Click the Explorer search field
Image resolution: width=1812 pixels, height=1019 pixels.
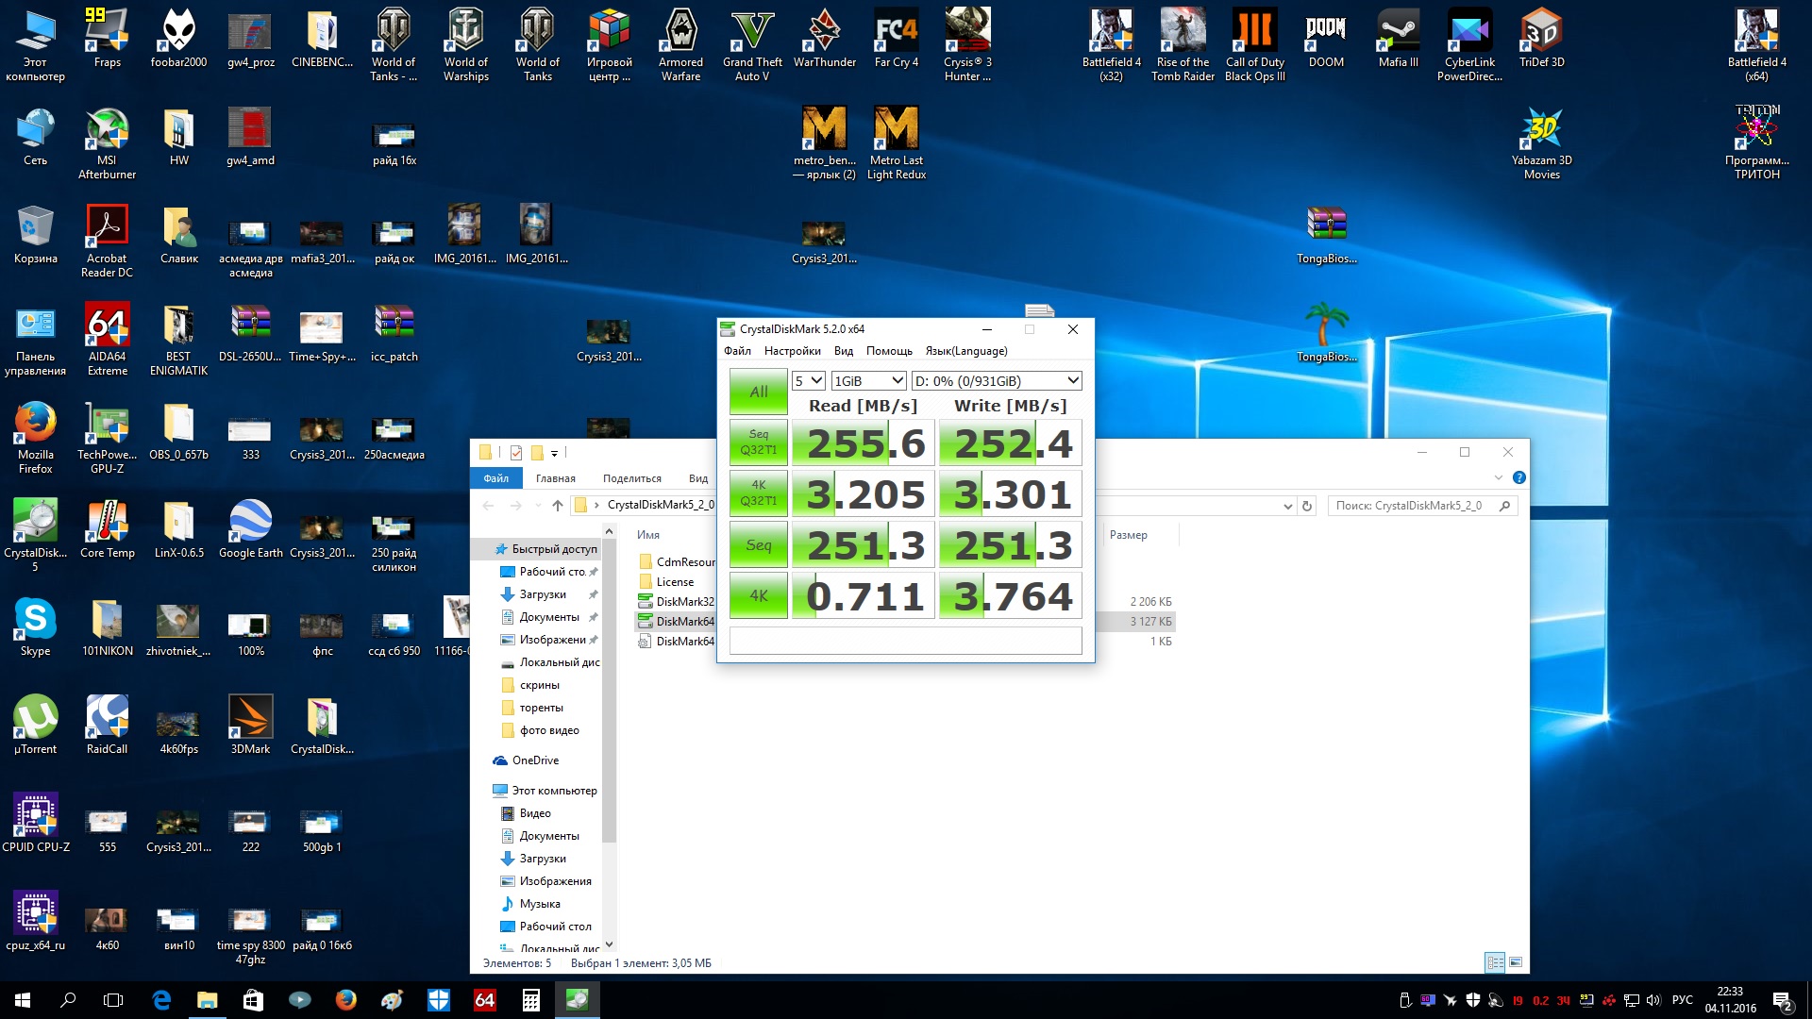[x=1411, y=506]
